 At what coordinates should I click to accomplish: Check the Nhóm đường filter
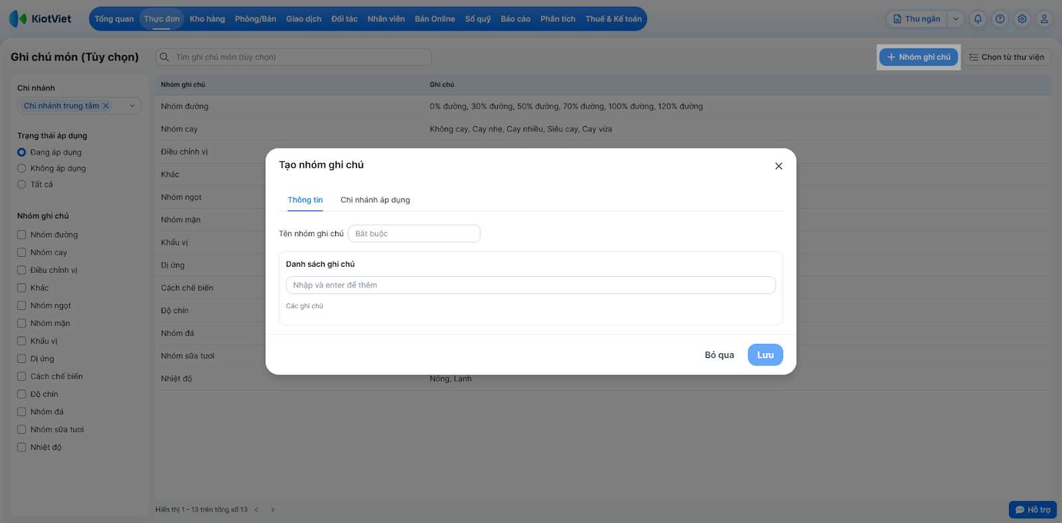pyautogui.click(x=22, y=235)
